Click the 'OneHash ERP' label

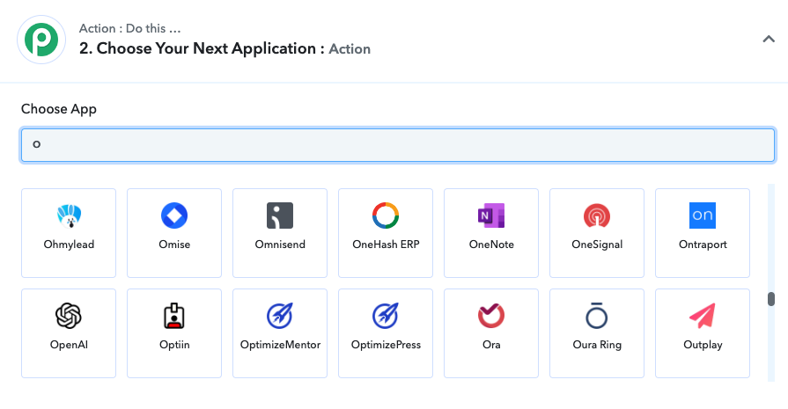click(x=386, y=245)
